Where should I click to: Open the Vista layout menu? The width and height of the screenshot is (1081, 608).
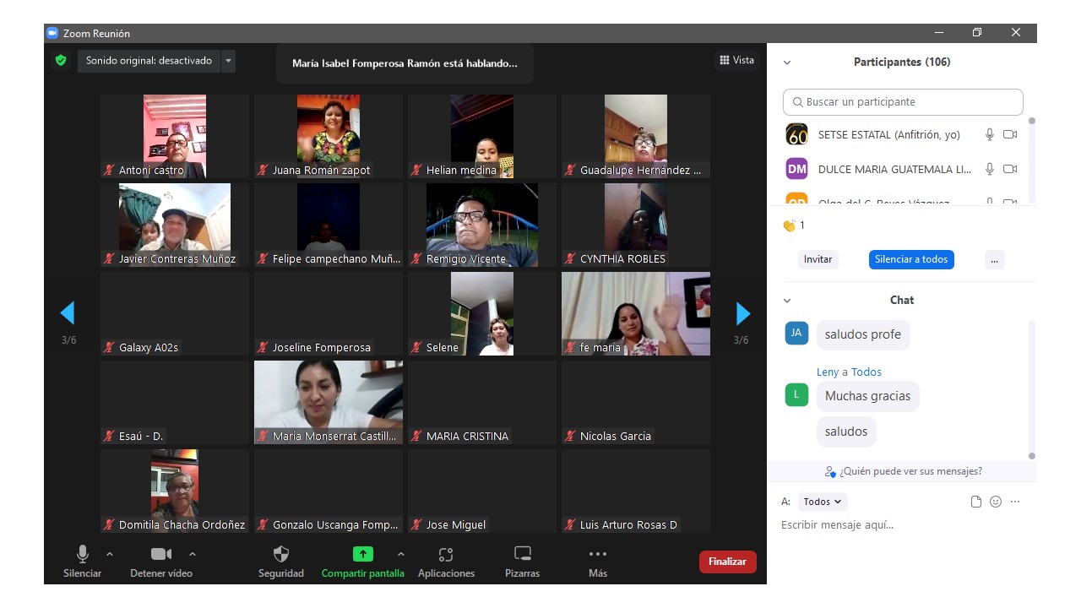[736, 60]
